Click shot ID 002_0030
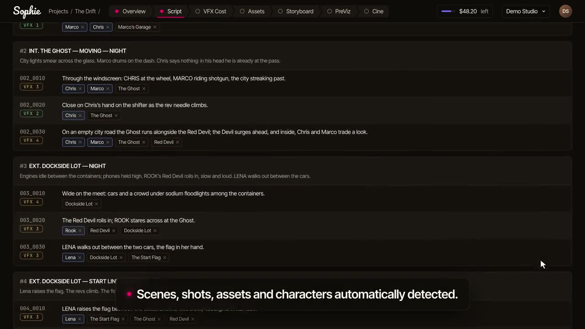This screenshot has height=329, width=585. click(x=32, y=132)
